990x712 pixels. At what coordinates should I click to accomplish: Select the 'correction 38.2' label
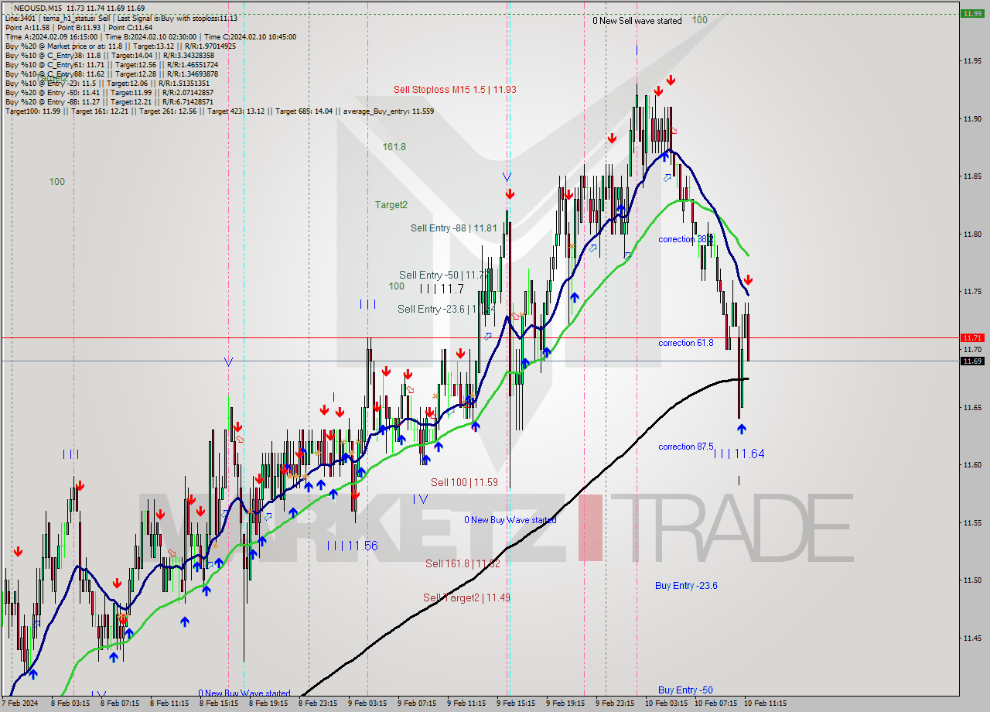[685, 240]
